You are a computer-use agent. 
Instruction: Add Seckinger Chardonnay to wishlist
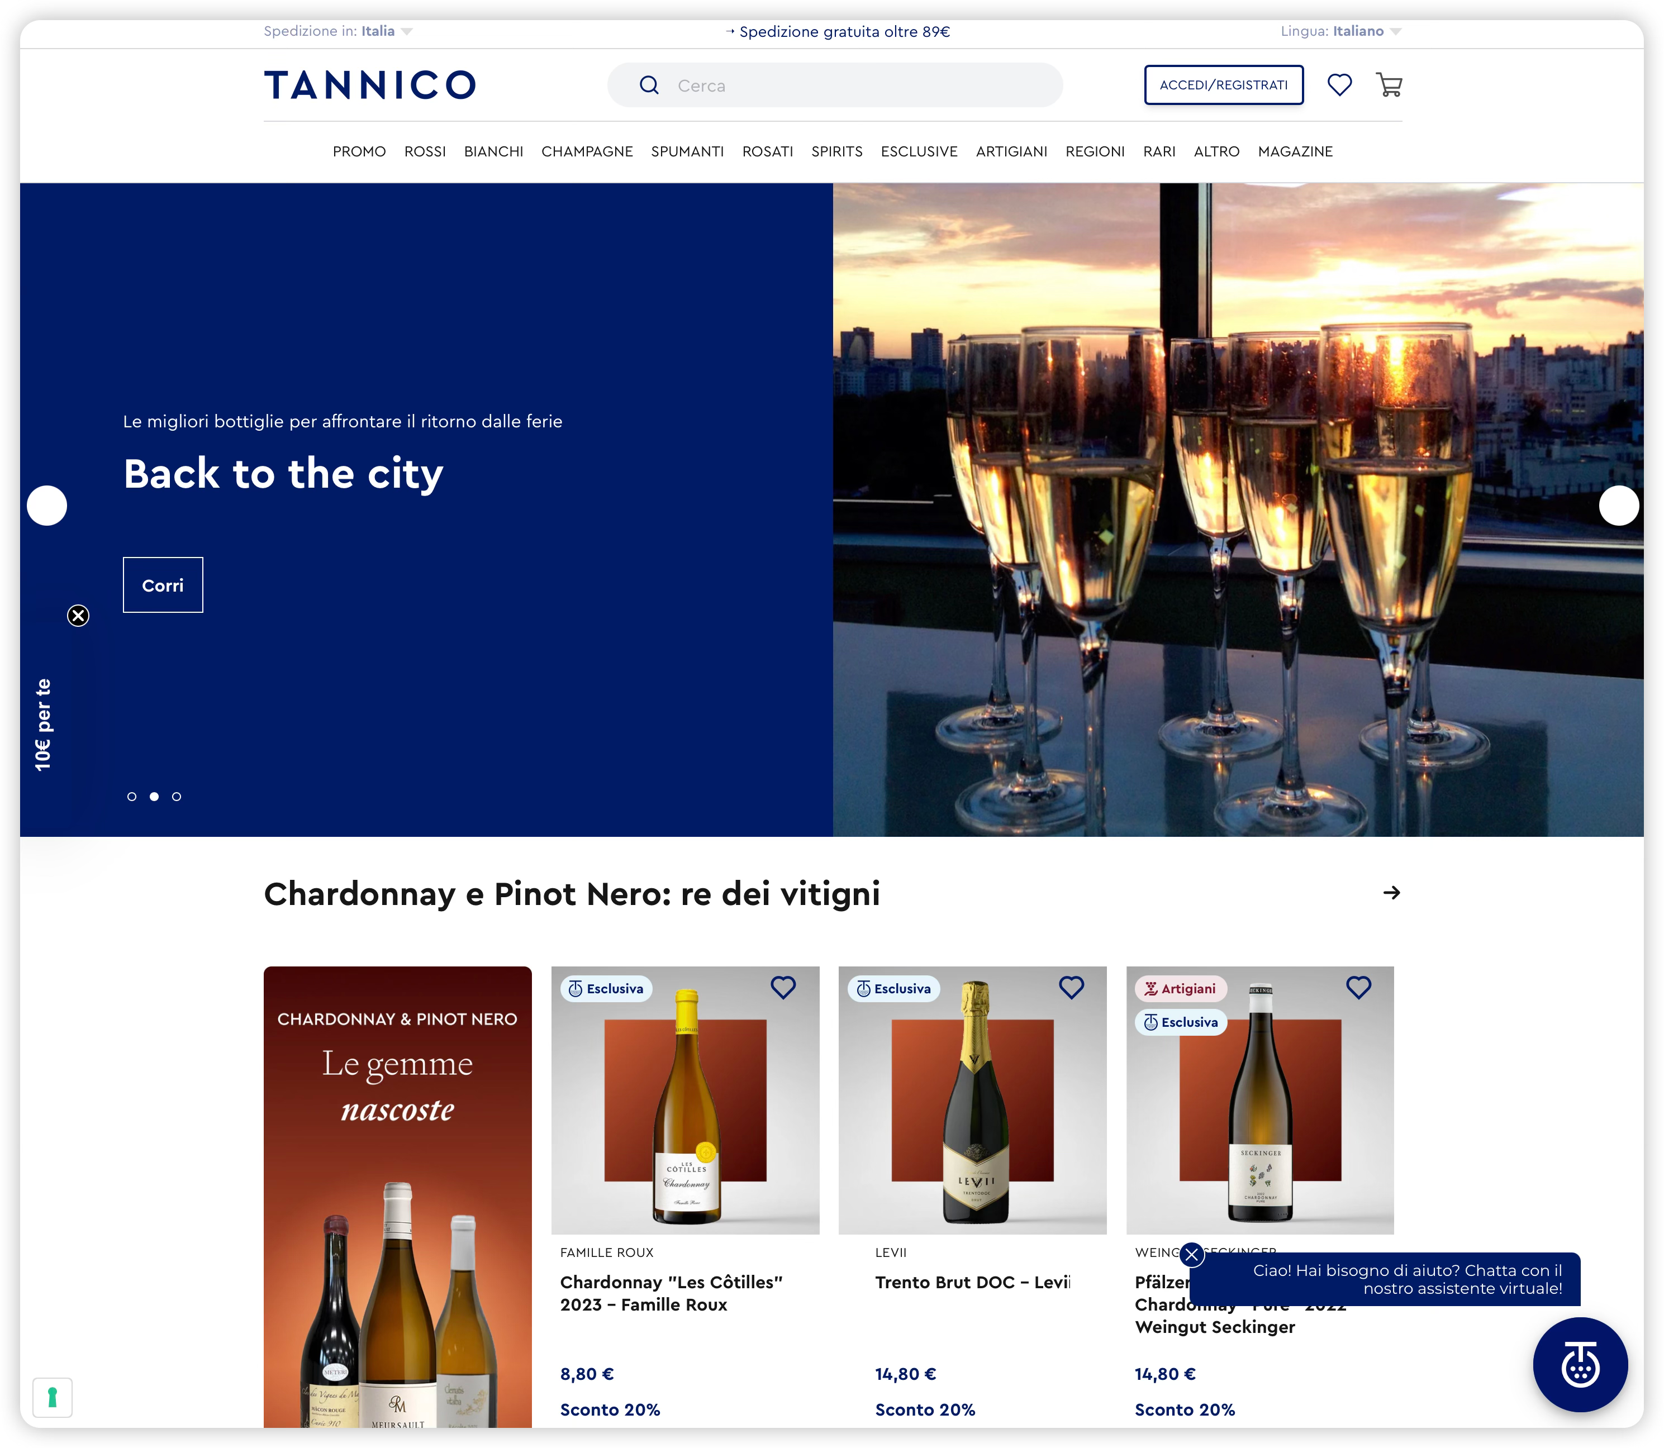tap(1358, 988)
